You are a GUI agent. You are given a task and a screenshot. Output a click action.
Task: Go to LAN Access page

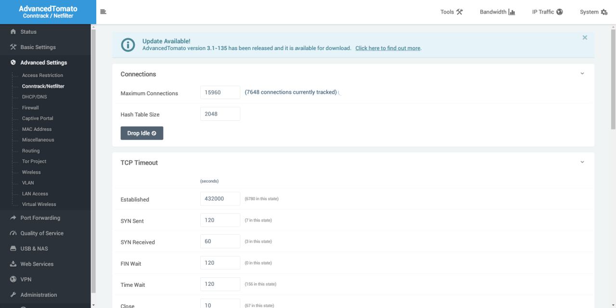coord(35,193)
